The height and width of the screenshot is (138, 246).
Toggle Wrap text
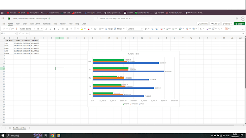pyautogui.click(x=109, y=29)
